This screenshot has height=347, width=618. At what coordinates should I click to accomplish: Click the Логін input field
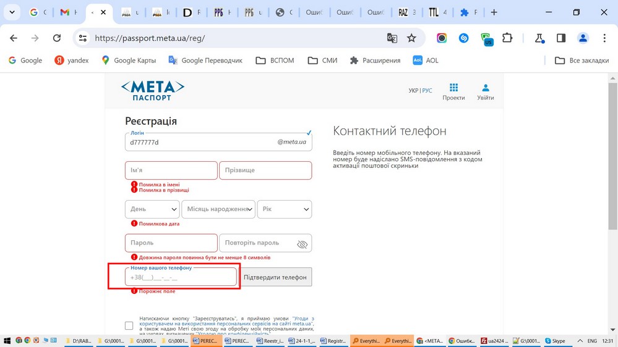(218, 142)
